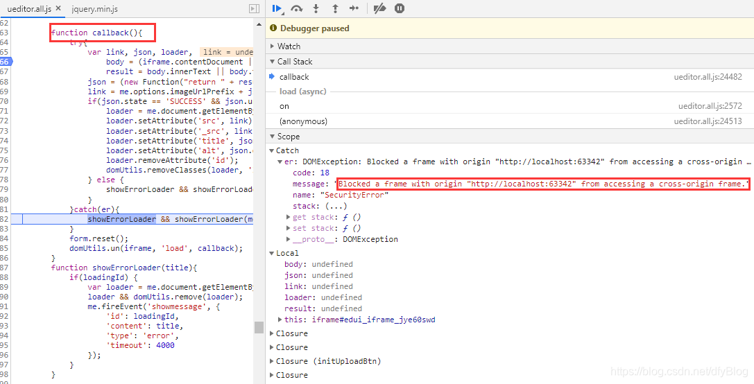Toggle pause on exceptions
The width and height of the screenshot is (754, 384).
point(399,8)
